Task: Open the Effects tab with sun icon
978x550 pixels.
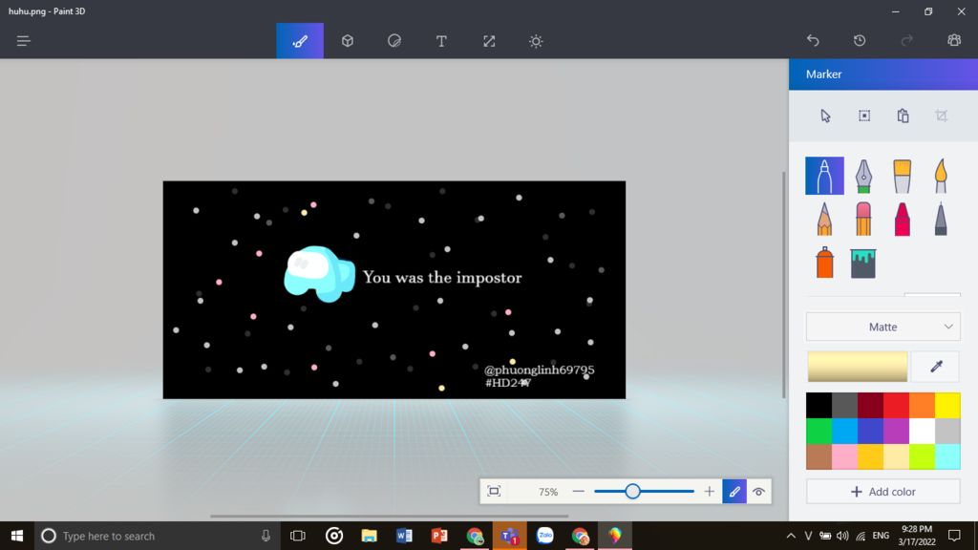Action: [536, 41]
